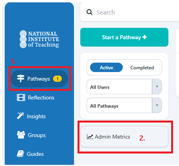Go to the Insights section

[31, 116]
